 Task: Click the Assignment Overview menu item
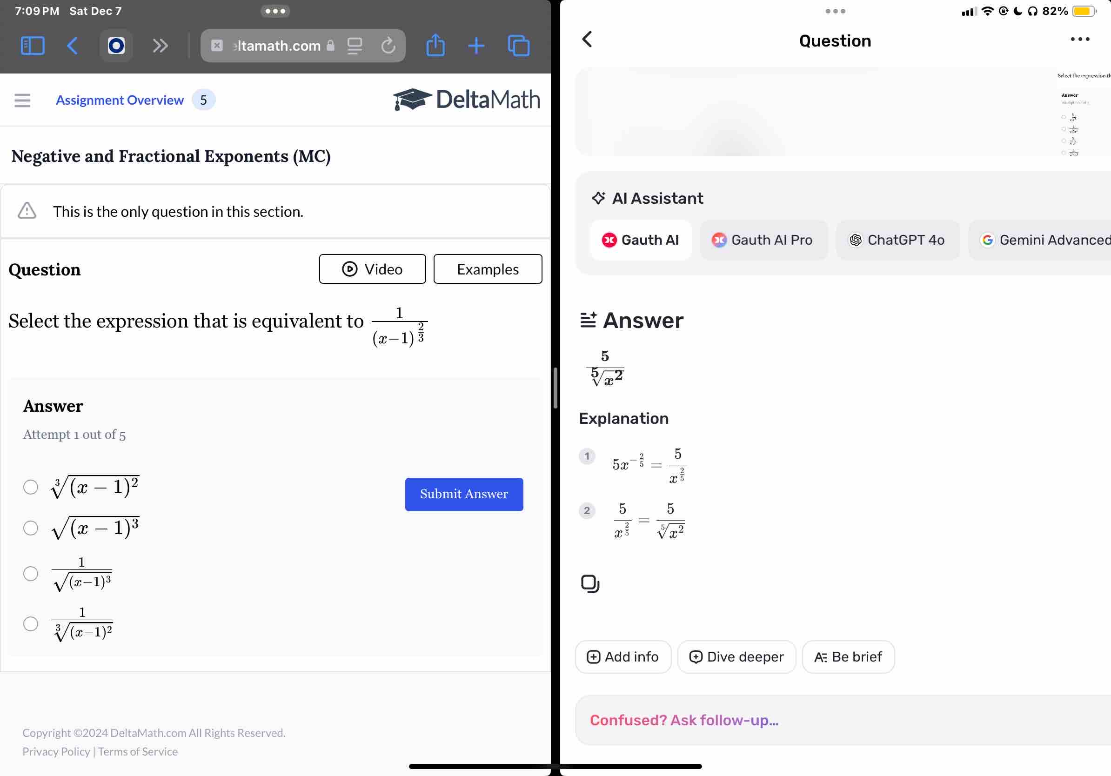coord(119,100)
